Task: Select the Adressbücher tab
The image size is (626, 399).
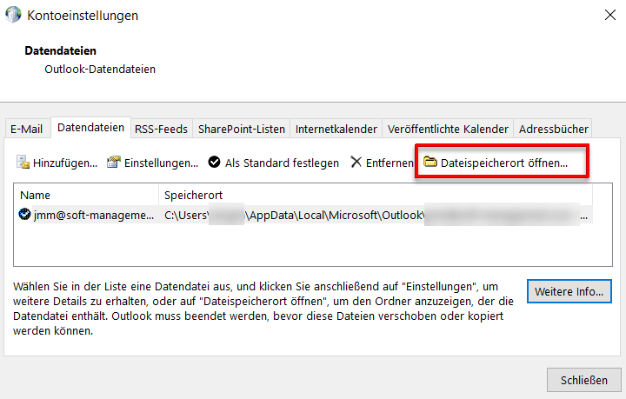Action: pyautogui.click(x=553, y=129)
